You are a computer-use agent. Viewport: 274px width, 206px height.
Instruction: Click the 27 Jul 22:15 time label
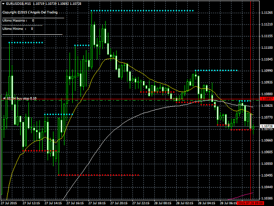141,203
